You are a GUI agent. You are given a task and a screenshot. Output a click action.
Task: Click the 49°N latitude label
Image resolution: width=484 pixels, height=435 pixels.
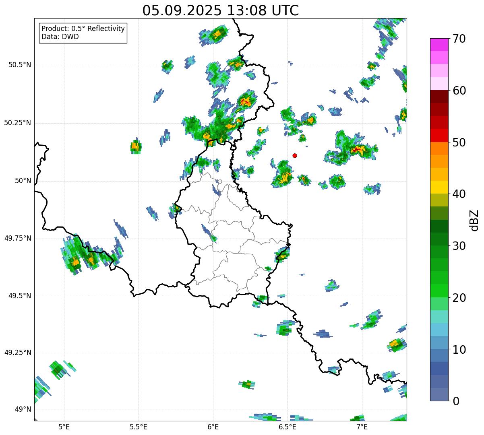[23, 409]
